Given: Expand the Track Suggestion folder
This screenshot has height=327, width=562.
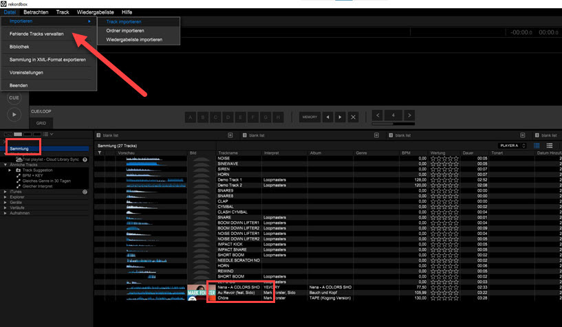Looking at the screenshot, I should 10,170.
